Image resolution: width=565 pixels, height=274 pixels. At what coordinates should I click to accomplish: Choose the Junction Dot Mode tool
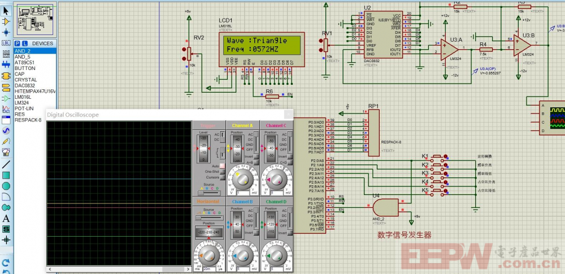tap(6, 32)
